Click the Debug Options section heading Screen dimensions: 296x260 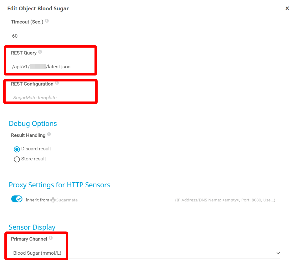click(x=33, y=123)
